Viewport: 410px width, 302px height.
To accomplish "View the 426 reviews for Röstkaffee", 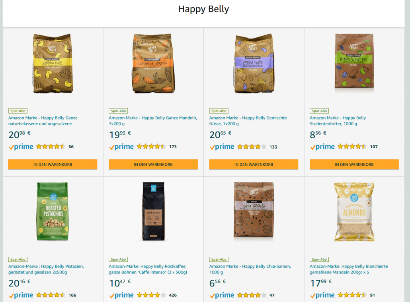I will [173, 295].
